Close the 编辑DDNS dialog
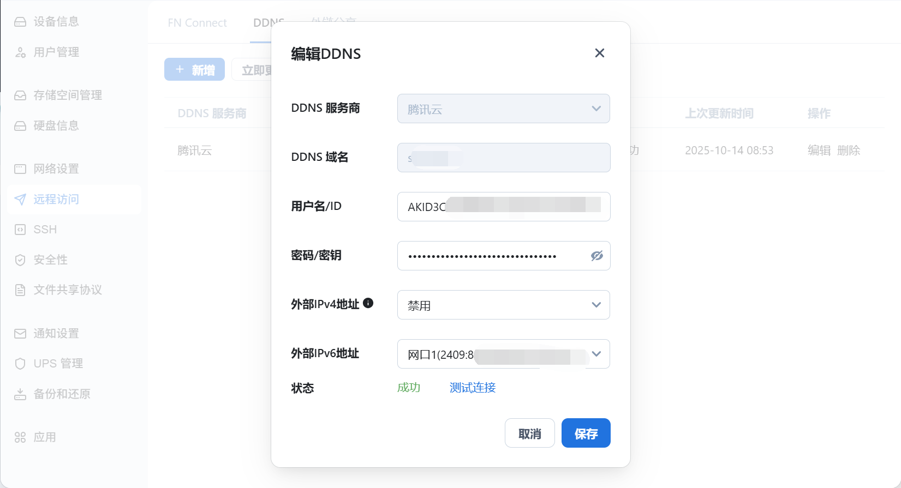This screenshot has height=488, width=901. coord(600,53)
